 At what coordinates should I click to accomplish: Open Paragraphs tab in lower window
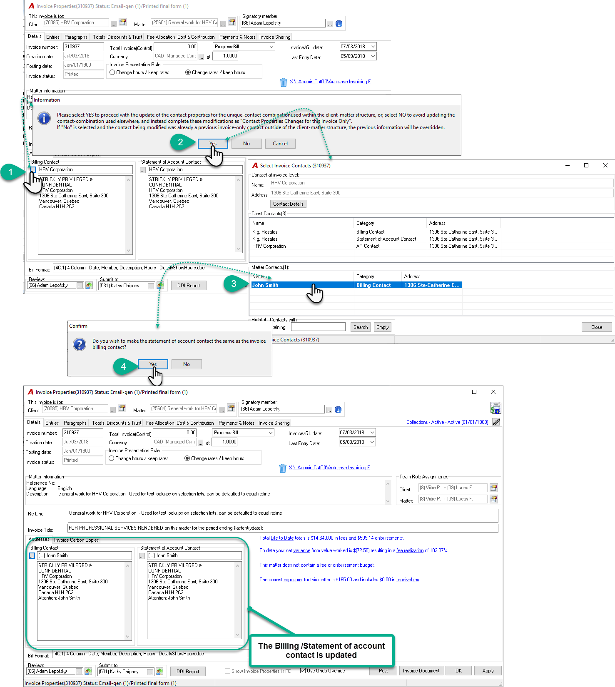(x=75, y=423)
